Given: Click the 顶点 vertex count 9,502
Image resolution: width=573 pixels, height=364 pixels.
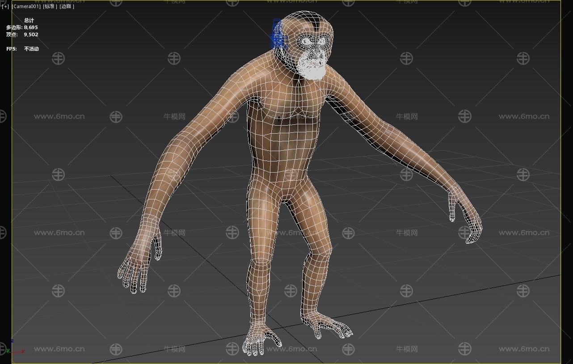Looking at the screenshot, I should coord(31,34).
